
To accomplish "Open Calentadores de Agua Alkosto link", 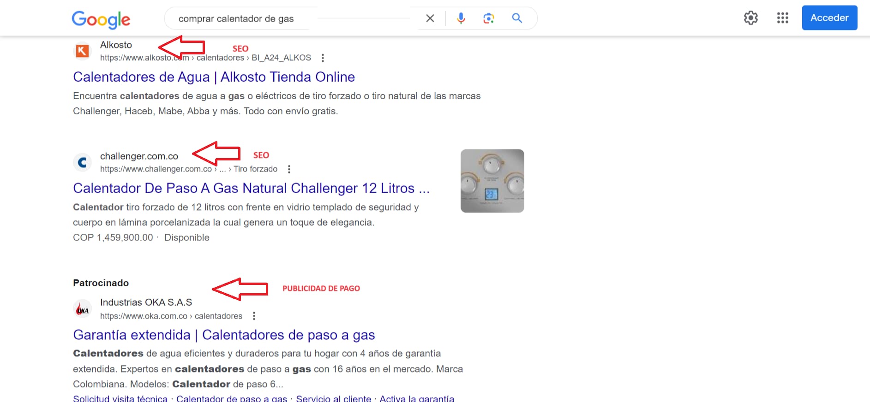I will [214, 77].
